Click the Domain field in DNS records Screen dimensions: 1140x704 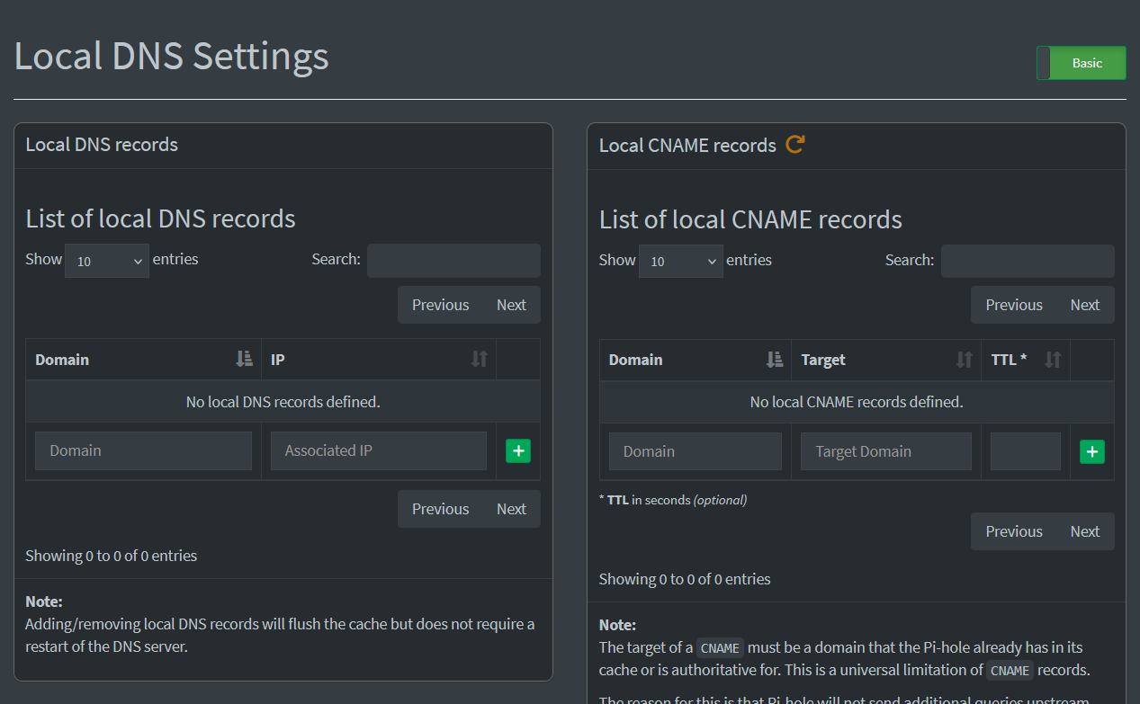point(144,450)
